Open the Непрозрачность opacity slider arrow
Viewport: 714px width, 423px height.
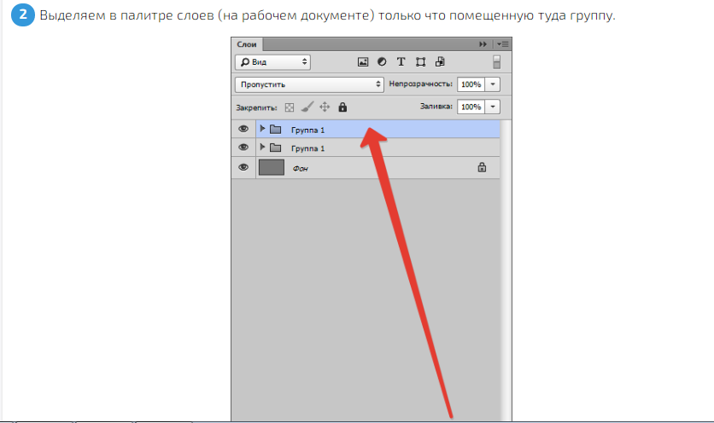(495, 84)
